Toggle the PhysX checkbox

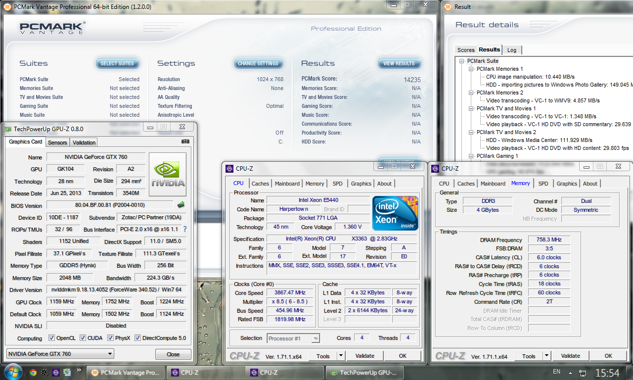click(110, 338)
